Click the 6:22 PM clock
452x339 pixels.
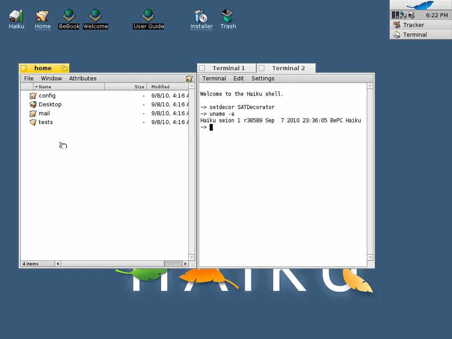click(437, 15)
